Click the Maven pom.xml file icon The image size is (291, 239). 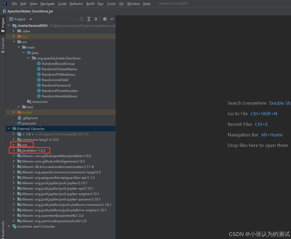pos(19,123)
